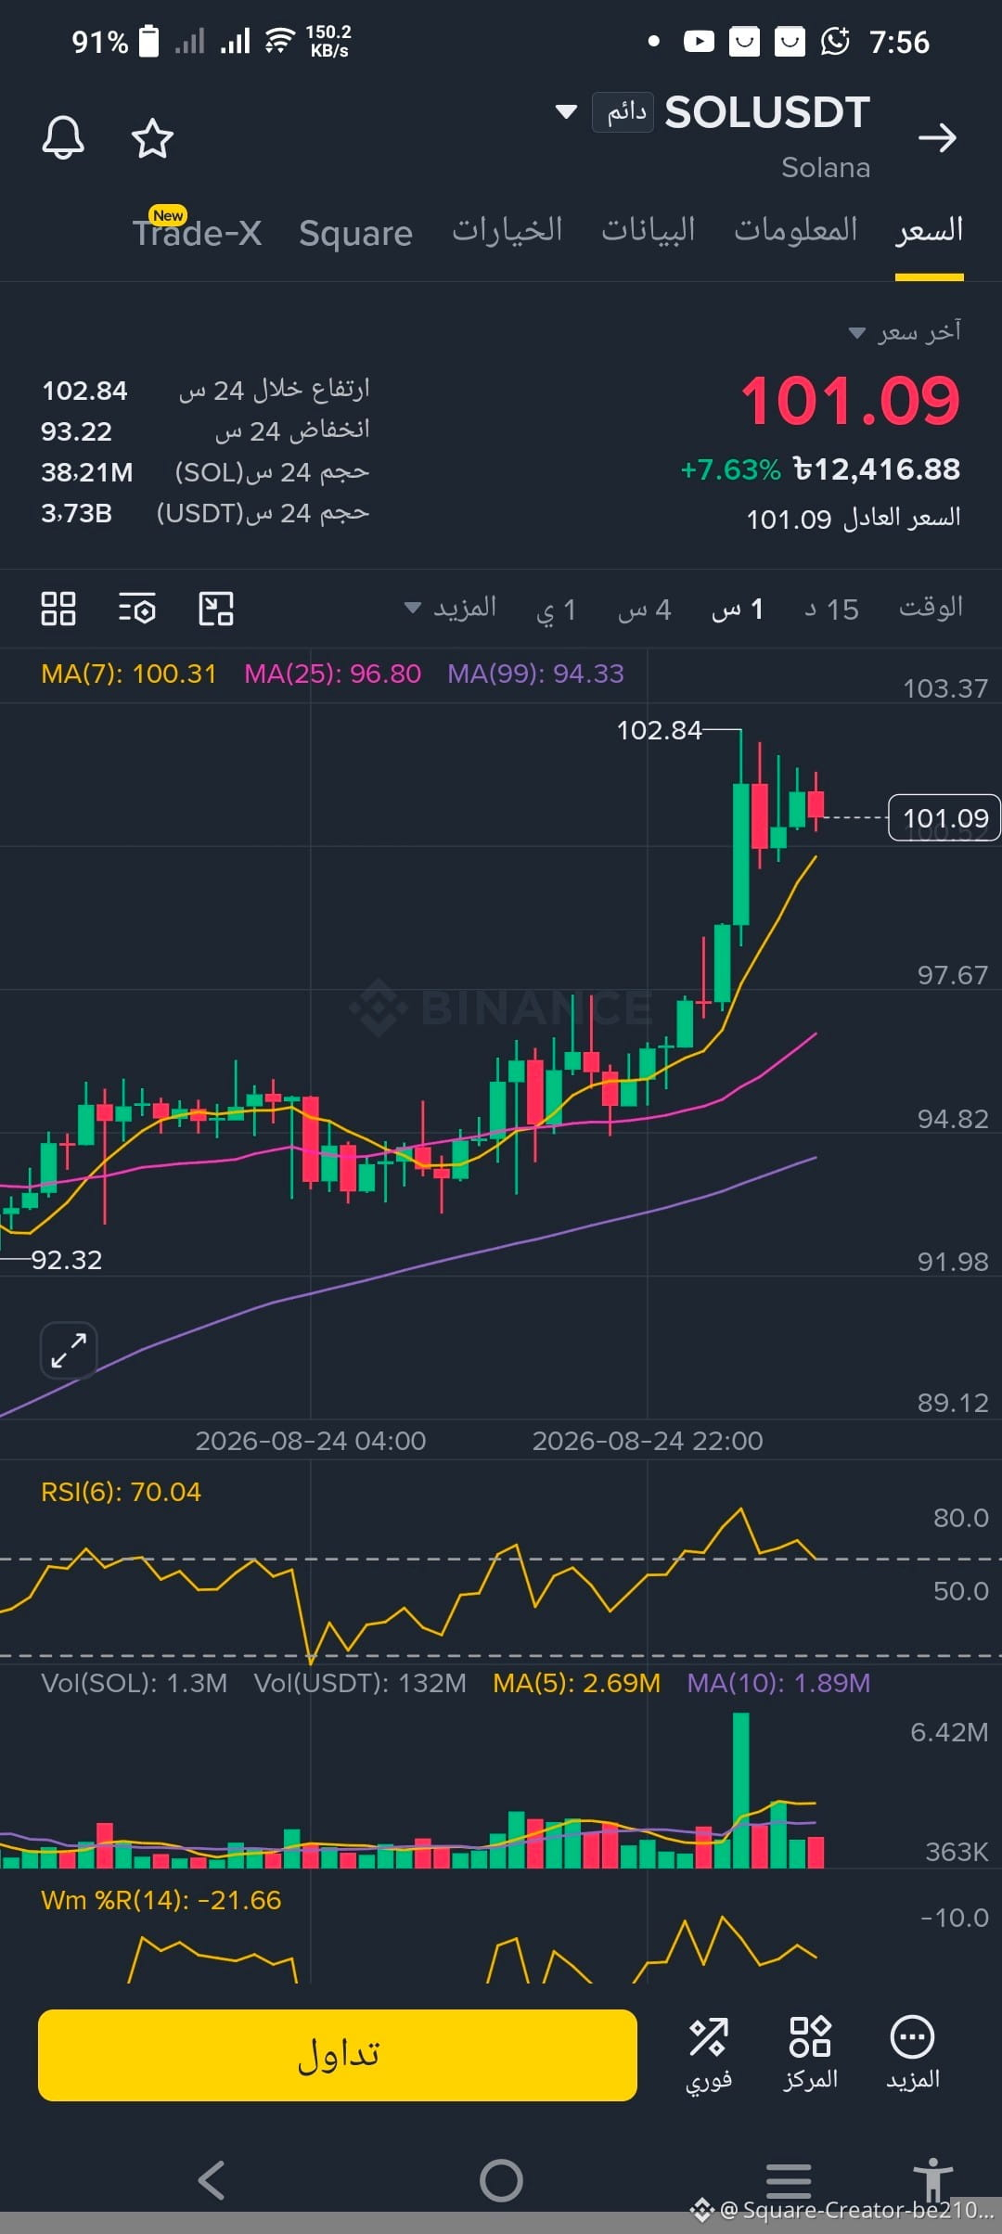Tap the ৳12,416.88 converted price
The height and width of the screenshot is (2234, 1002).
877,469
